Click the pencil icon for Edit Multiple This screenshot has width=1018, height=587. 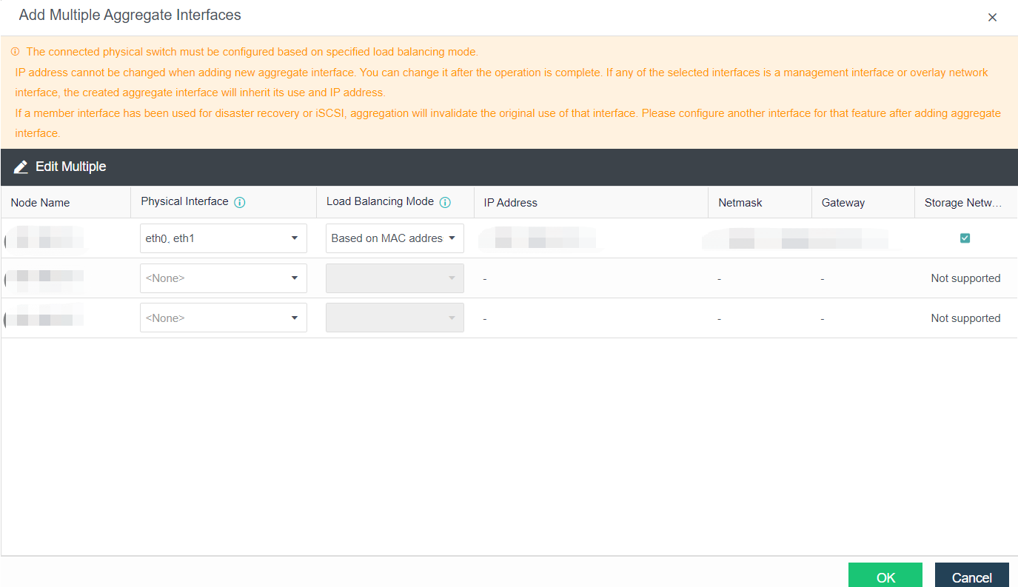pyautogui.click(x=21, y=167)
